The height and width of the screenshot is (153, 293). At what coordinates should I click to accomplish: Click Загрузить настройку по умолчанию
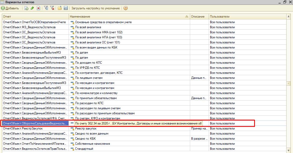pyautogui.click(x=96, y=8)
